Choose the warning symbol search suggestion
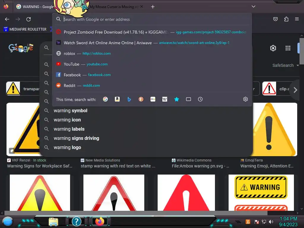Viewport: 304px width, 228px height. 70,110
